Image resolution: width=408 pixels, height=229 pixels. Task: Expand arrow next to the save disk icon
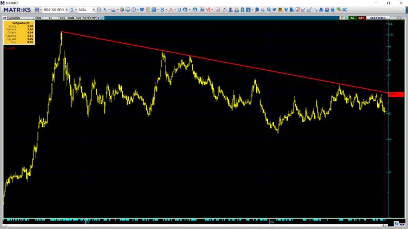click(41, 10)
